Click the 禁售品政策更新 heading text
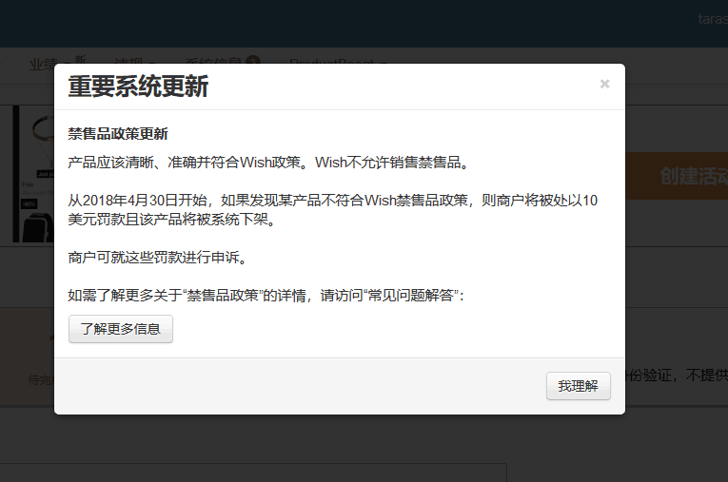The width and height of the screenshot is (728, 482). (117, 134)
